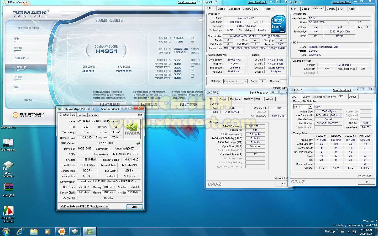Screen dimensions: 378x236
Task: Switch to the Validation tab in GPU-Z
Action: [x=94, y=115]
